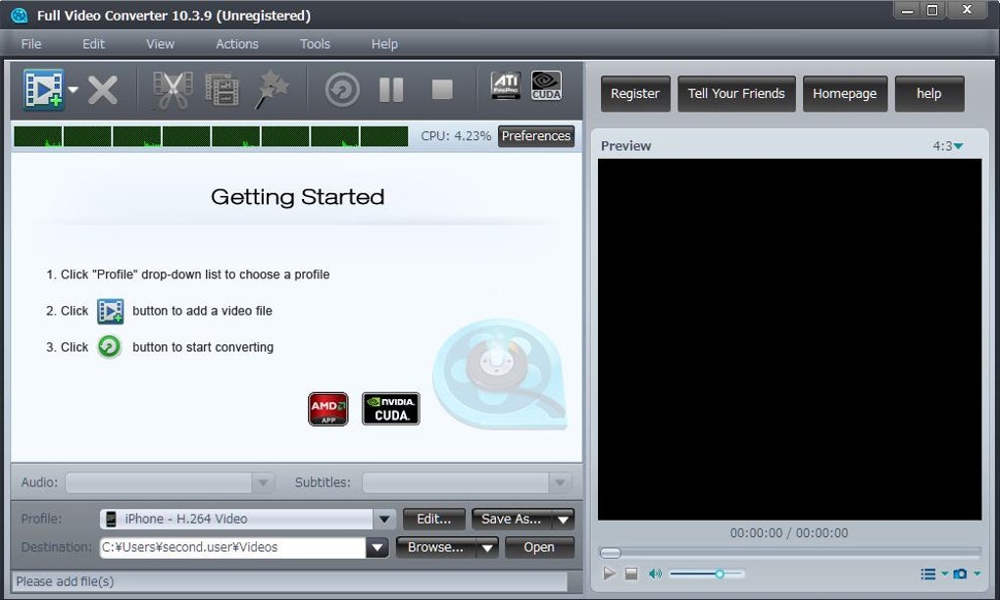Image resolution: width=1000 pixels, height=600 pixels.
Task: Click the preview seek bar handle
Action: 611,552
